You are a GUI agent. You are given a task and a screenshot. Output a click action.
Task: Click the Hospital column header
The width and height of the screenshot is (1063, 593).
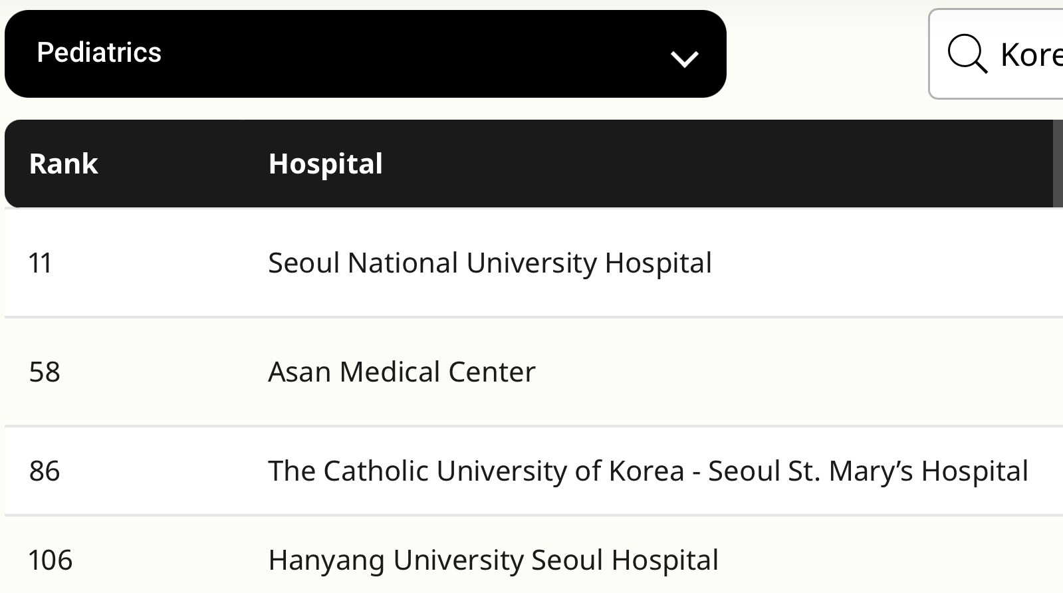point(325,164)
